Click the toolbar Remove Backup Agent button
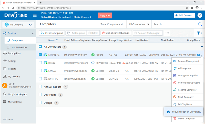This screenshot has width=205, height=124. tap(148, 33)
